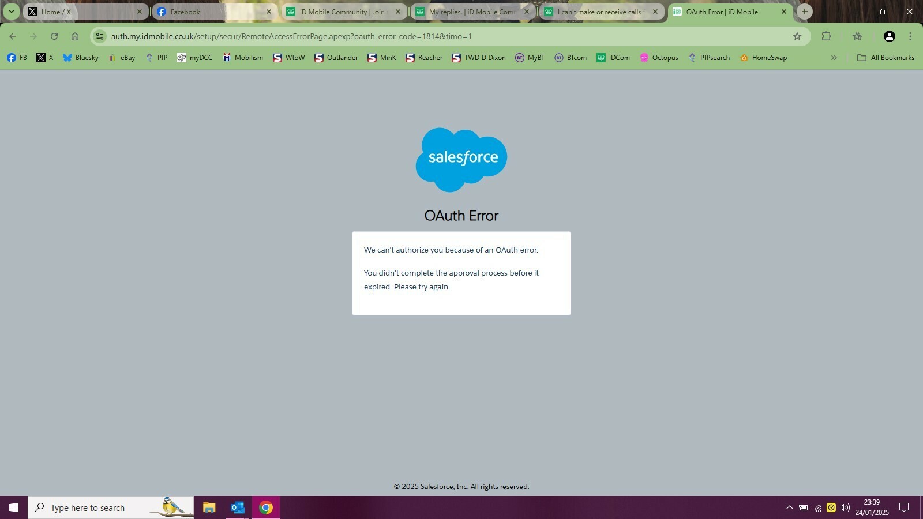Open the tab search dropdown
Screen dimensions: 923x519
11,12
